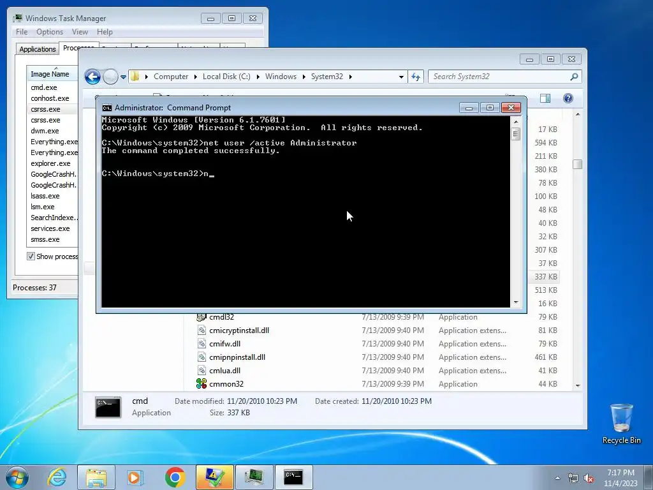Screen dimensions: 653x490
Task: Click the Computer breadcrumb
Action: pyautogui.click(x=171, y=77)
